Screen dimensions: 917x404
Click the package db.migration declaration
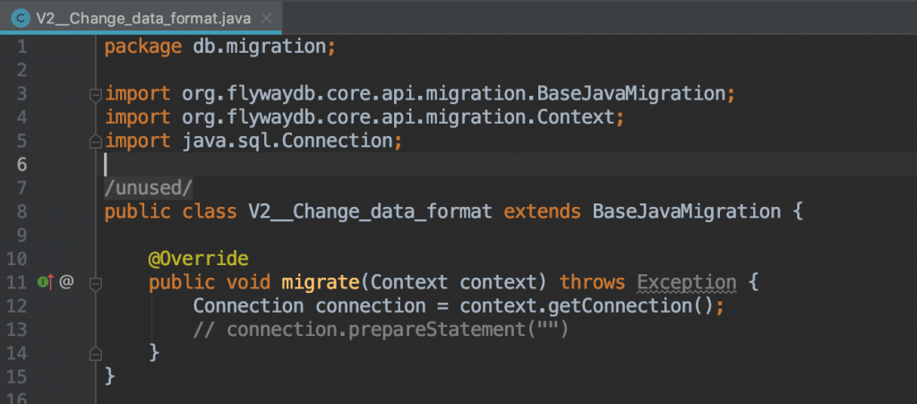220,47
